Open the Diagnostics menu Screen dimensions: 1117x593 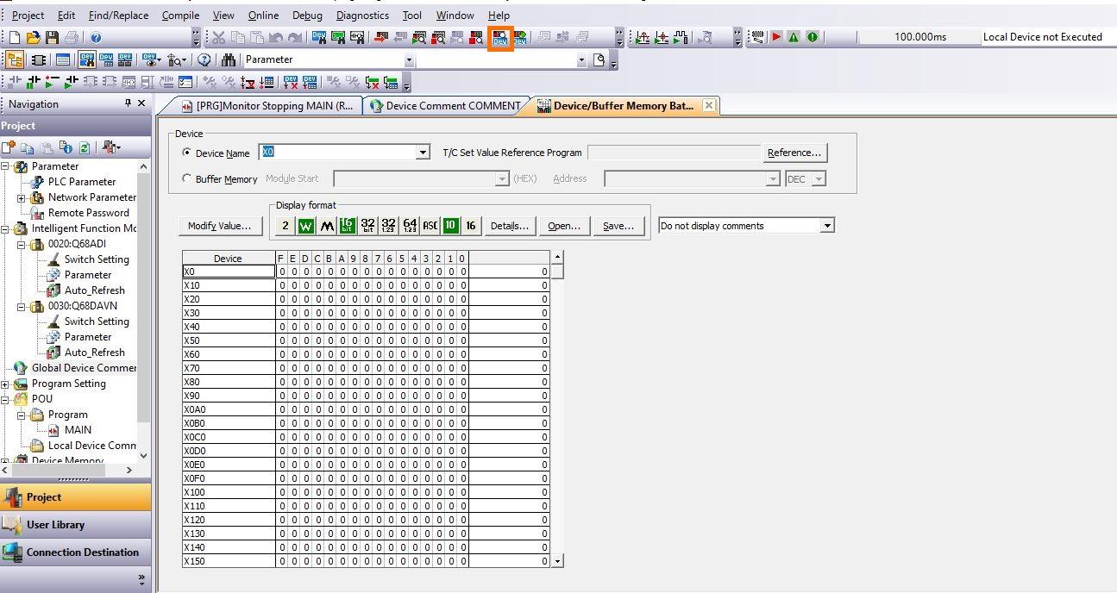click(362, 15)
